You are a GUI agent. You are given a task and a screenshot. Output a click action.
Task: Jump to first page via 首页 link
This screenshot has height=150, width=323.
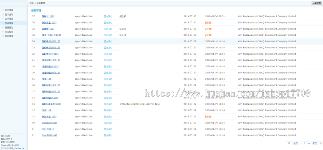(295, 144)
